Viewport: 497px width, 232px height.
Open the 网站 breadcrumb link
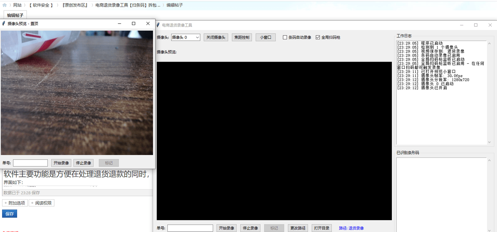(17, 5)
